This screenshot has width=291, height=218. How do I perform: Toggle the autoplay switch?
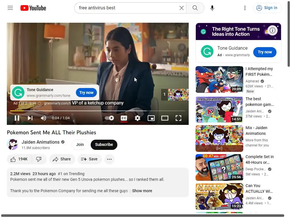click(x=109, y=118)
